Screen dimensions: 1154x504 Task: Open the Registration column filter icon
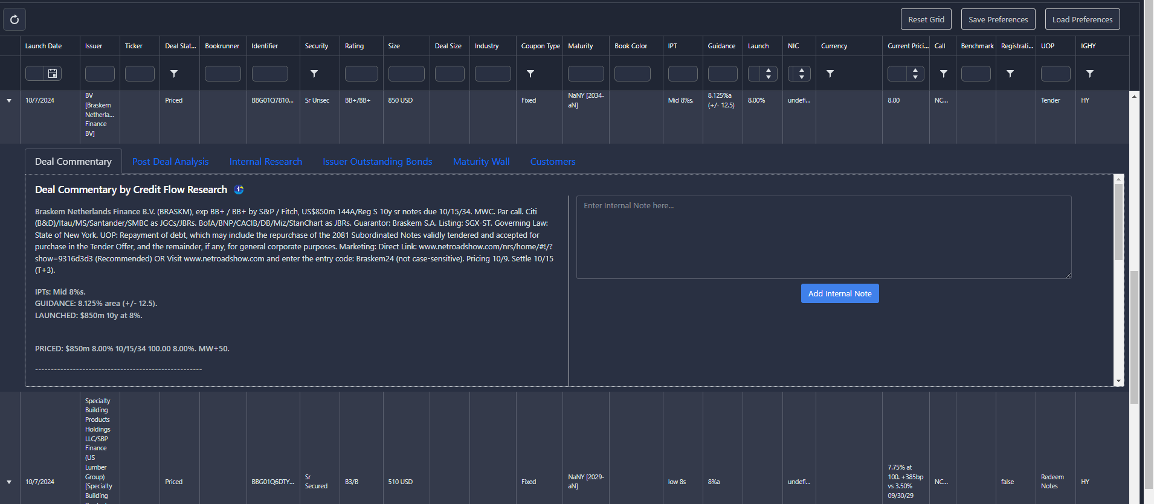pos(1010,74)
